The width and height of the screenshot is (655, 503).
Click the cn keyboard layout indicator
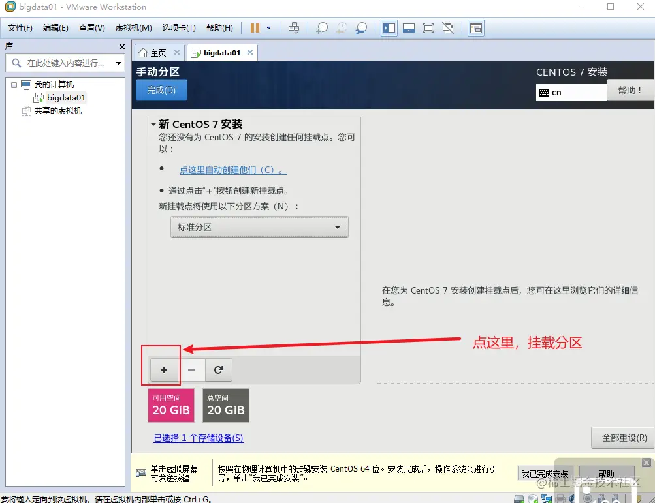(x=571, y=92)
